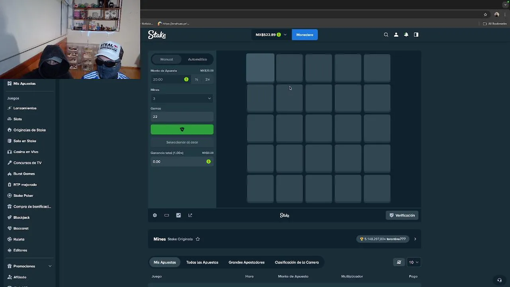Toggle the bets filter settings button

click(x=399, y=262)
